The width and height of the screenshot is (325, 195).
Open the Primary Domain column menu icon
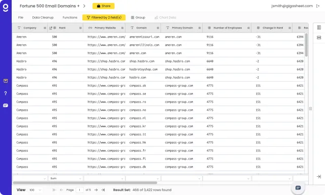click(200, 28)
